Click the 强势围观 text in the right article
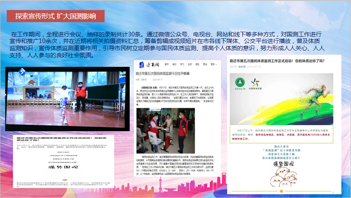The height and width of the screenshot is (198, 351). coord(283,164)
